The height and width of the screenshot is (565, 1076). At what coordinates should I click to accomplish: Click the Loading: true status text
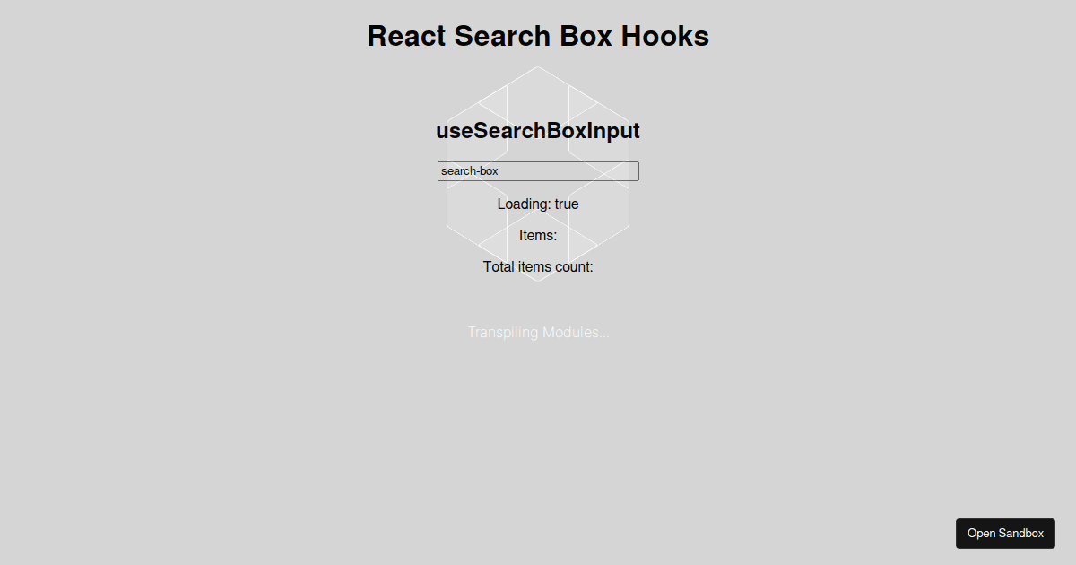(x=538, y=204)
